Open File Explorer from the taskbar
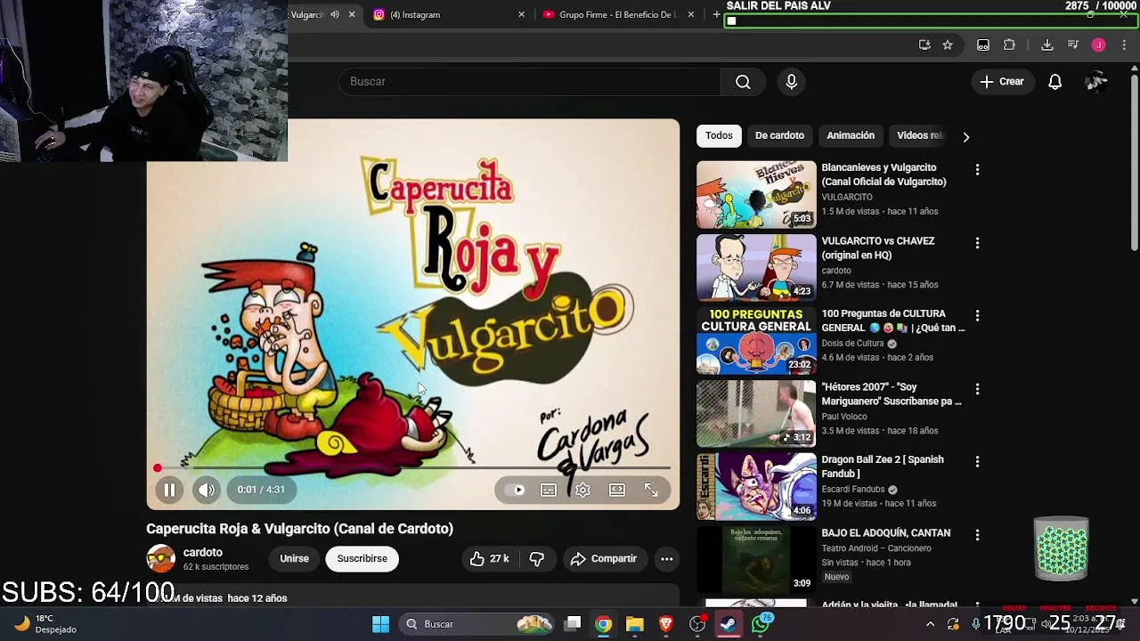This screenshot has height=641, width=1140. coord(634,624)
